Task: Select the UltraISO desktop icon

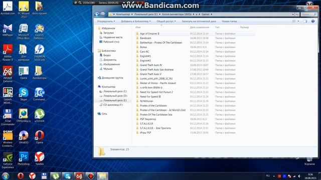Action: click(24, 137)
